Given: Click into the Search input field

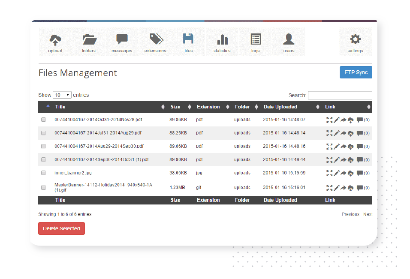Looking at the screenshot, I should pos(340,95).
